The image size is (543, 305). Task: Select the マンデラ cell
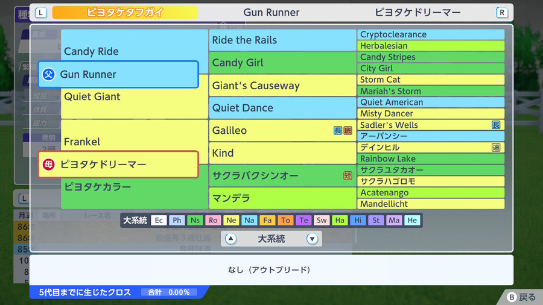(x=282, y=198)
